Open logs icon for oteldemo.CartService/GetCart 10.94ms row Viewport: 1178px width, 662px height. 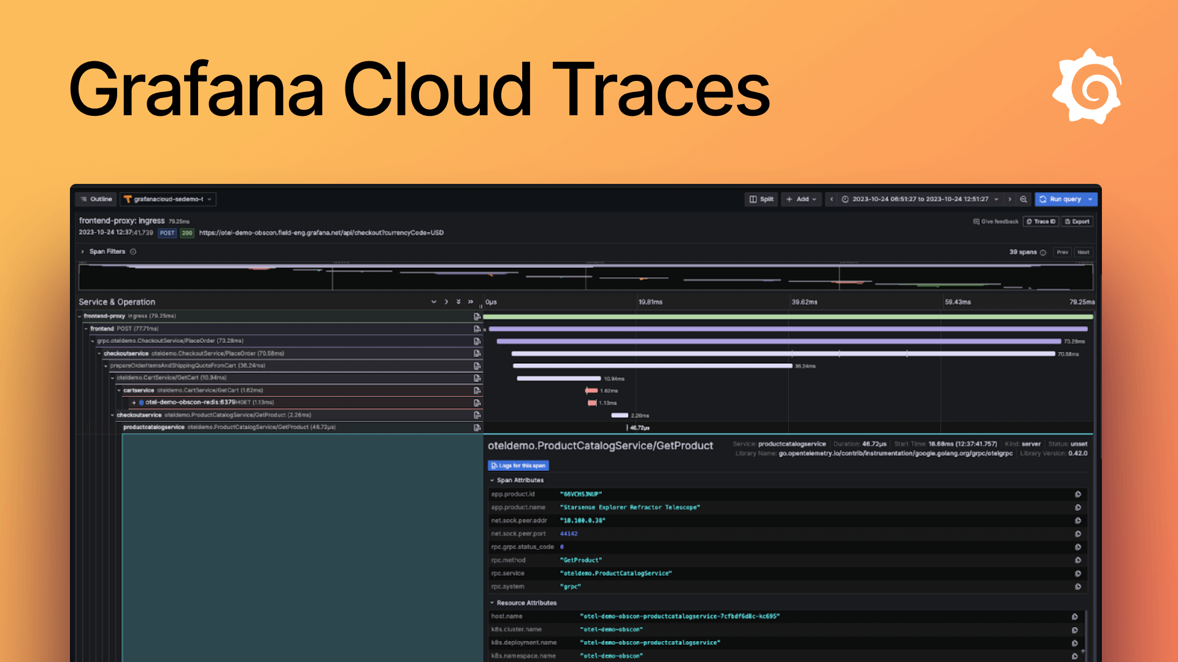477,378
